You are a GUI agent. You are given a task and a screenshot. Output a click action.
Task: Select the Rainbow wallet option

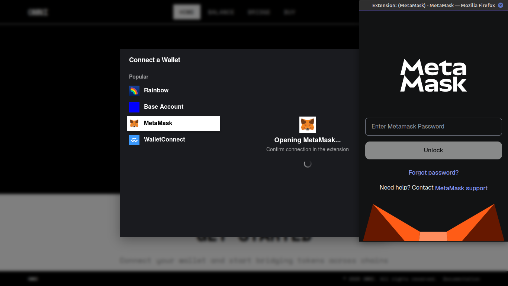pyautogui.click(x=173, y=90)
